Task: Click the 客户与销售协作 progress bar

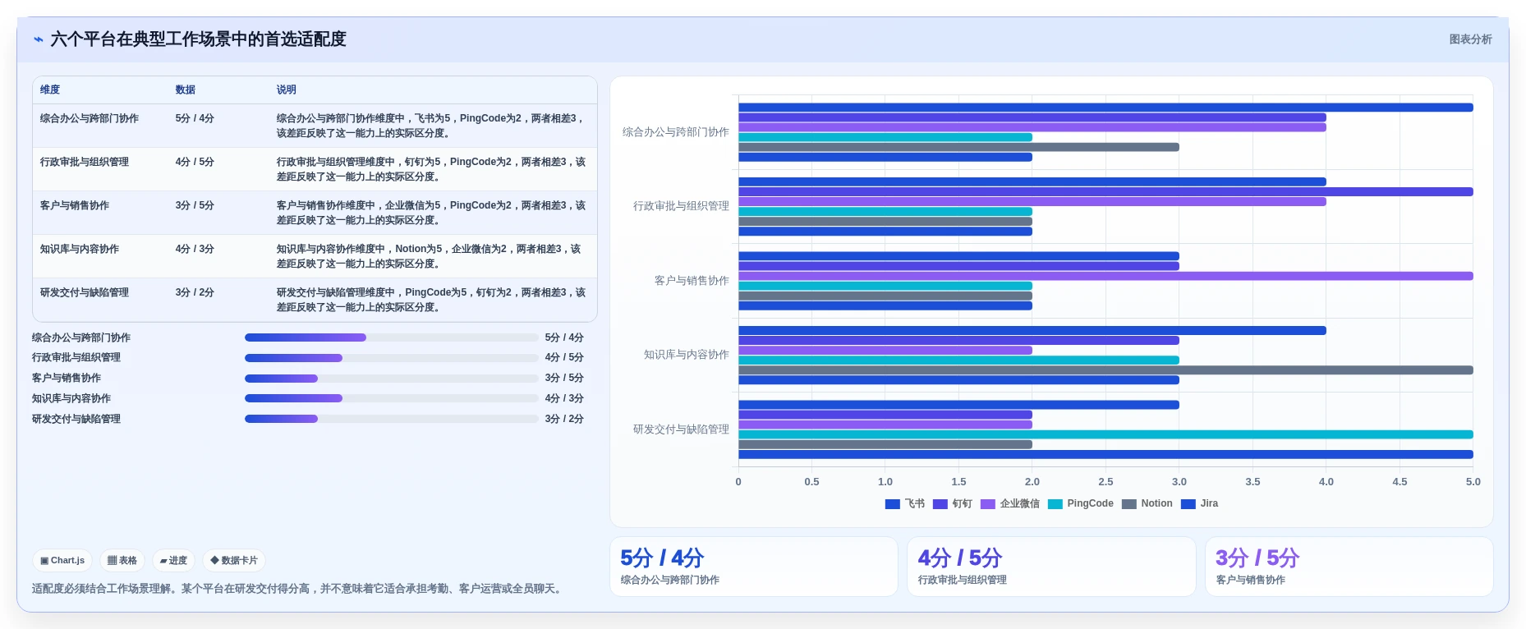Action: click(x=391, y=379)
